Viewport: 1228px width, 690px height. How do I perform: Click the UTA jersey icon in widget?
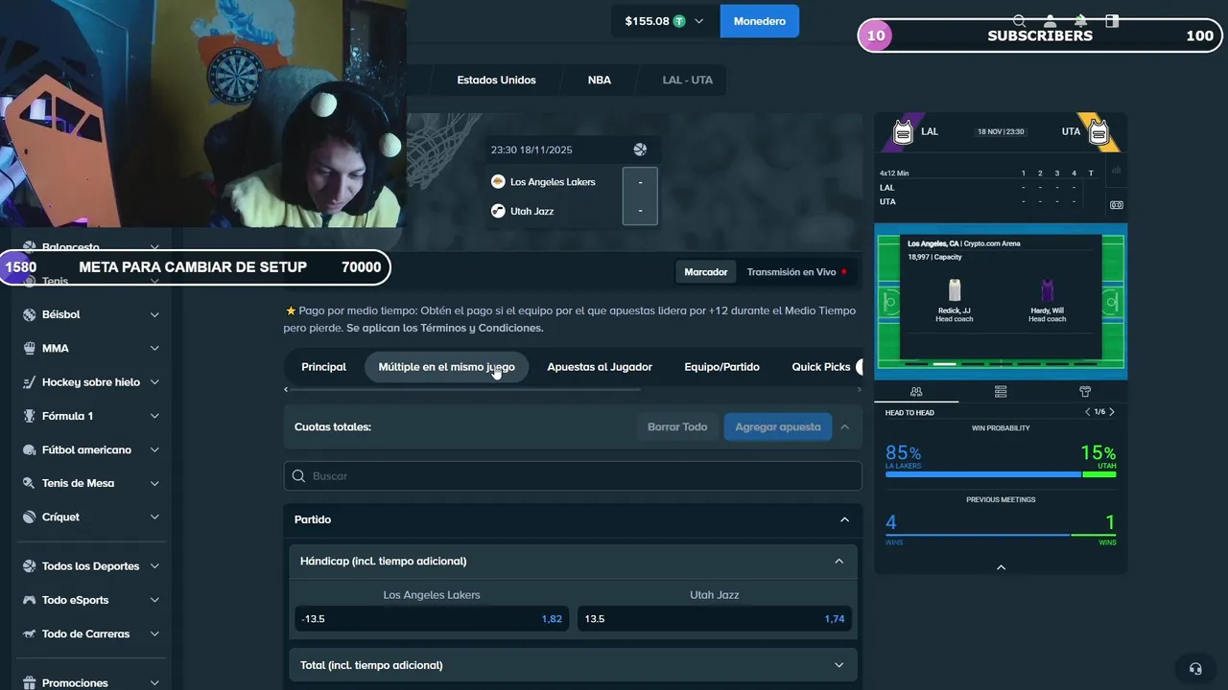pyautogui.click(x=1098, y=131)
